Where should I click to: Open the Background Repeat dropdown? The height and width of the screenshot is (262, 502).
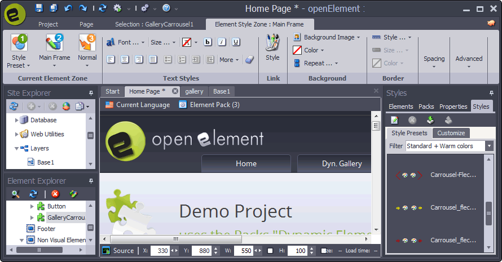316,63
